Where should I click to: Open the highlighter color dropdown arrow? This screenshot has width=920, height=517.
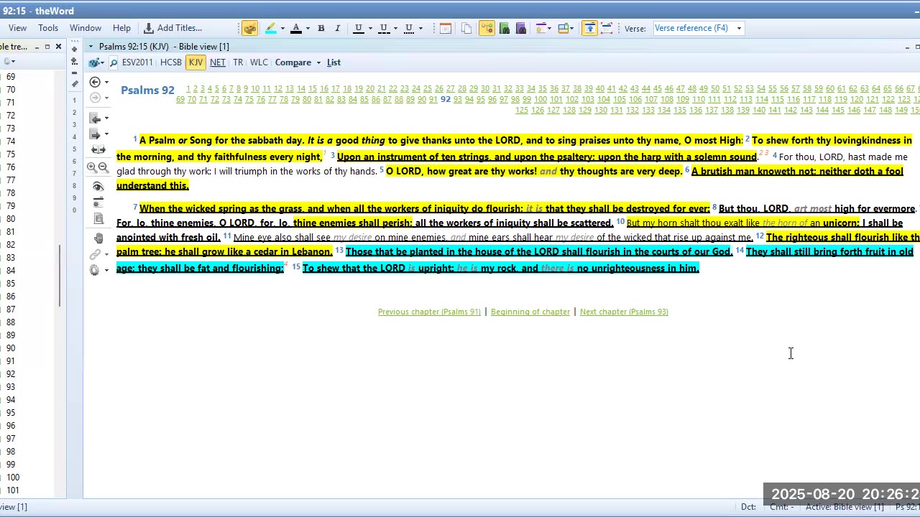(282, 28)
